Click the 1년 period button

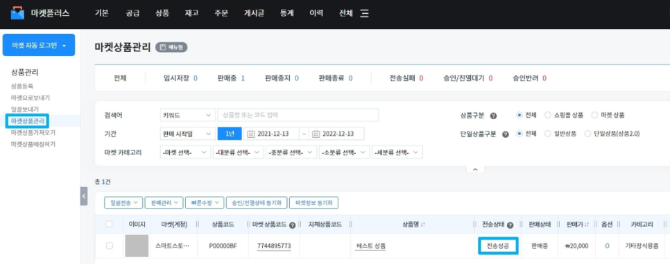point(230,134)
